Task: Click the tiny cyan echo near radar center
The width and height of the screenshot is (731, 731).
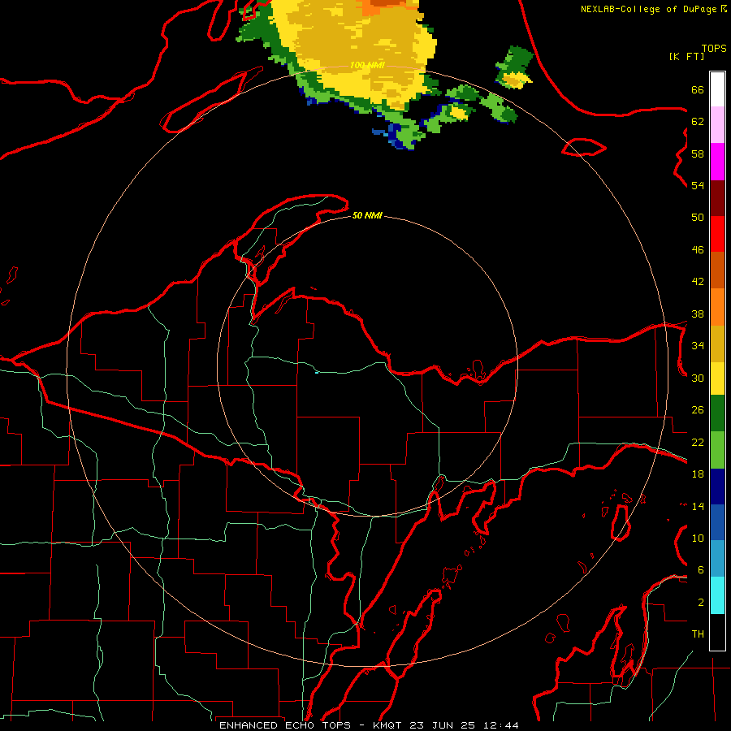Action: [317, 373]
